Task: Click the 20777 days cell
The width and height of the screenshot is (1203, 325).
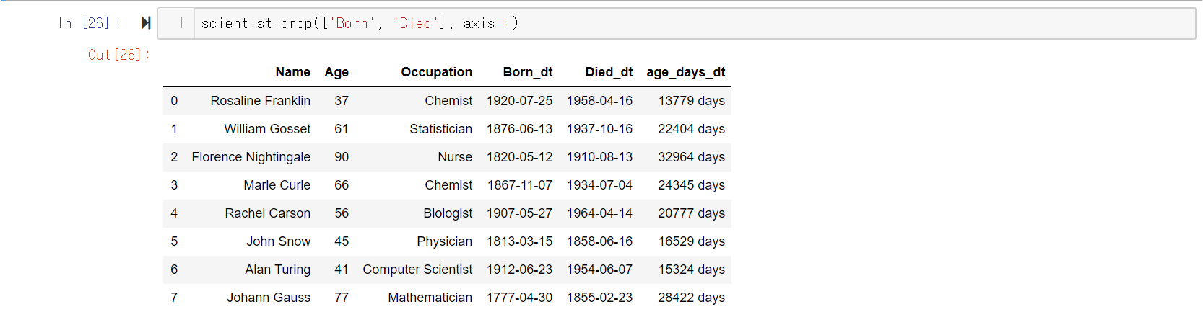Action: pos(691,213)
